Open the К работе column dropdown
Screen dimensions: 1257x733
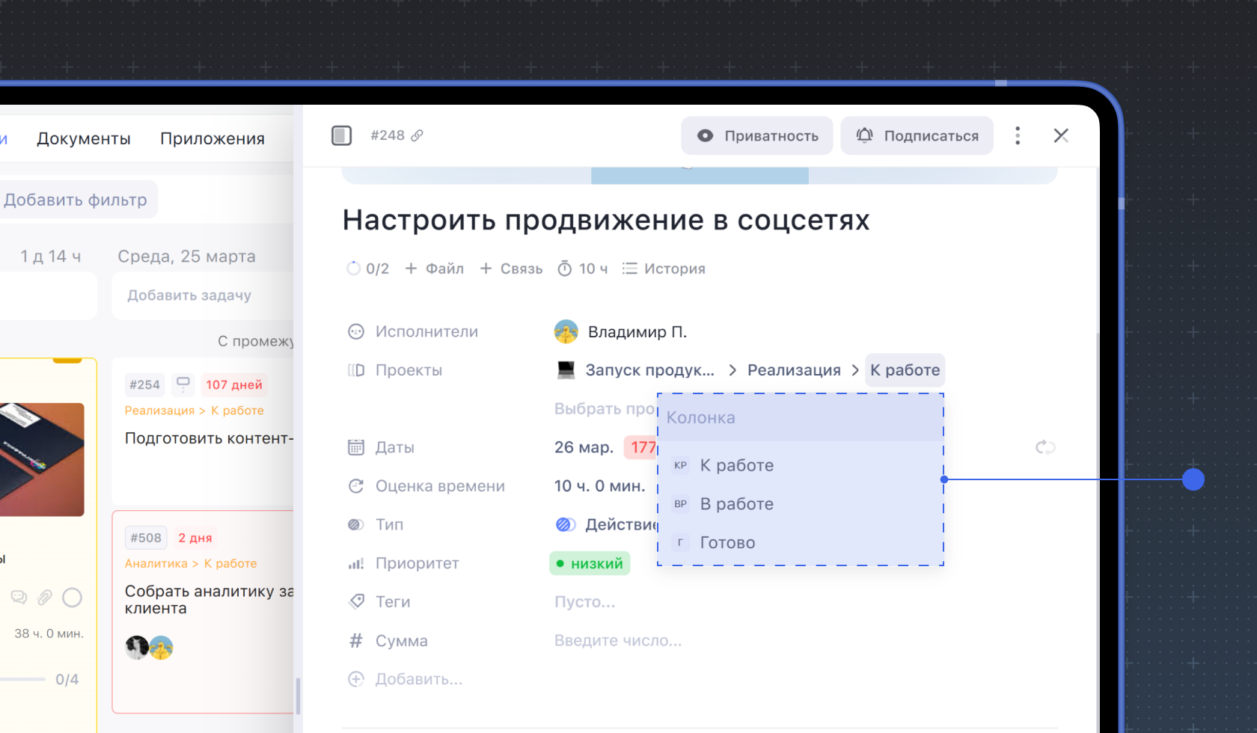[905, 370]
